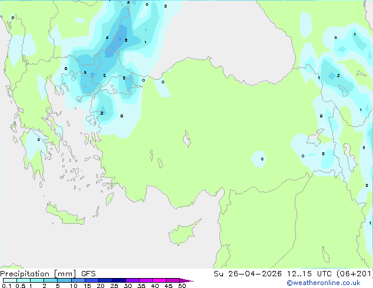Click the '35' legend scale label
Screen dimensions: 373x288
pyautogui.click(x=141, y=286)
